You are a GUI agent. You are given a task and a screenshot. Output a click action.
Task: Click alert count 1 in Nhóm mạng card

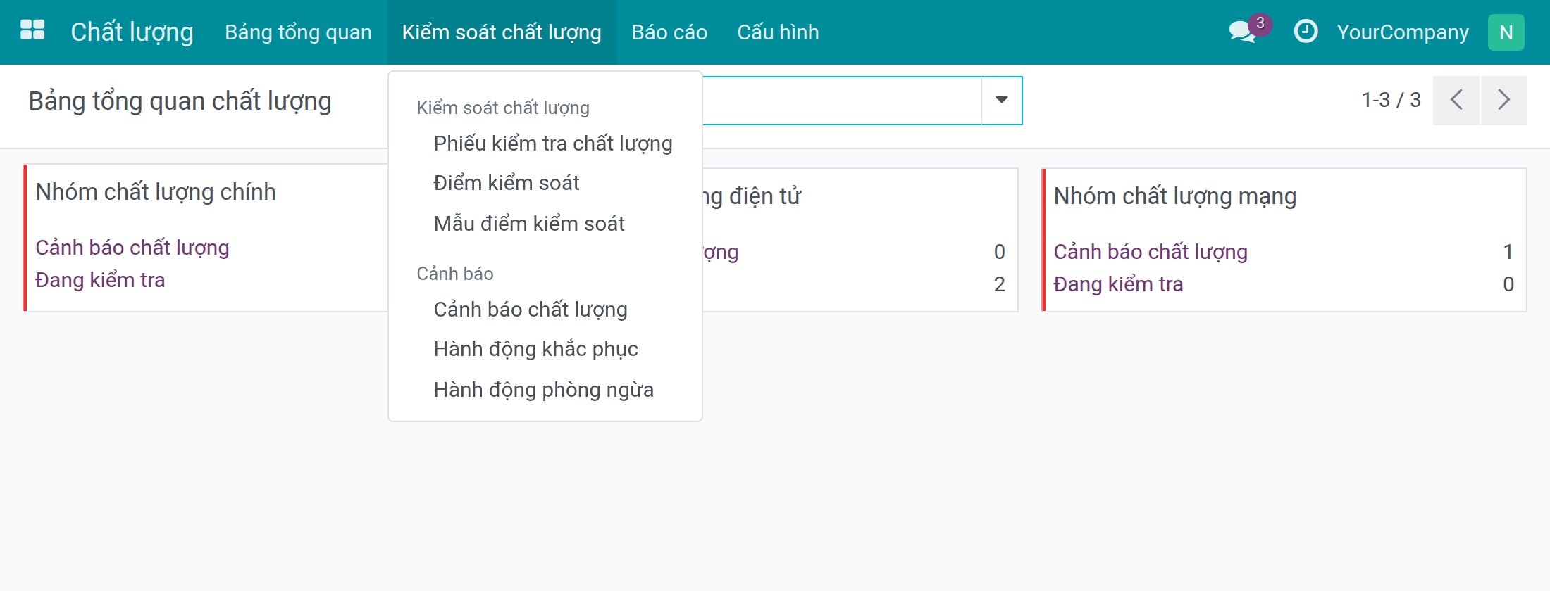click(1508, 252)
